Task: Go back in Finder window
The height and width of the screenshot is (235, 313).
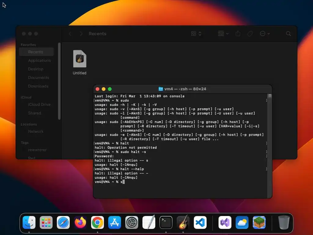Action: pyautogui.click(x=70, y=34)
